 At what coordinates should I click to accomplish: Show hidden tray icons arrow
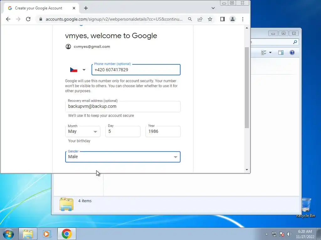coord(266,234)
